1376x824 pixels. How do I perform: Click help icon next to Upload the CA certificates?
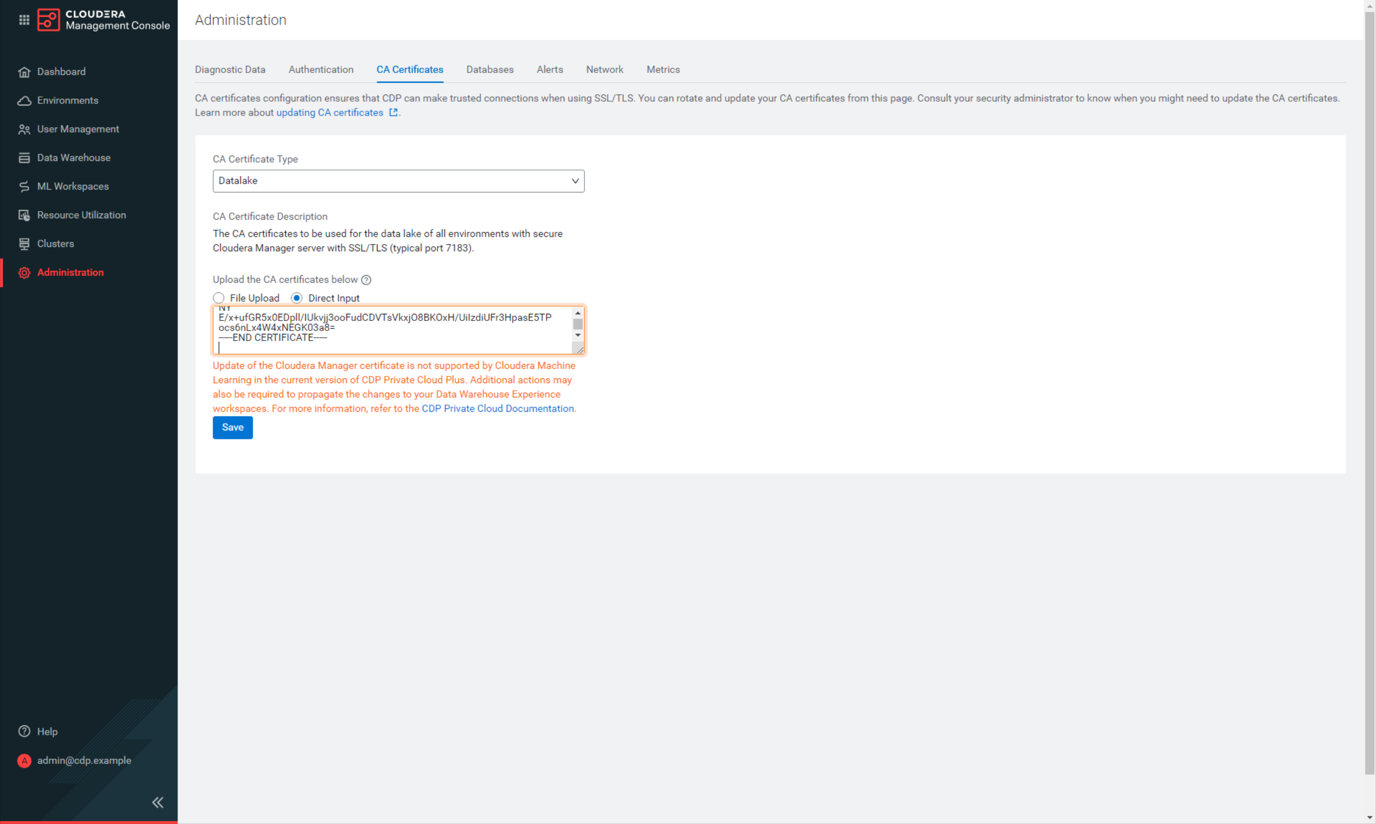(366, 280)
